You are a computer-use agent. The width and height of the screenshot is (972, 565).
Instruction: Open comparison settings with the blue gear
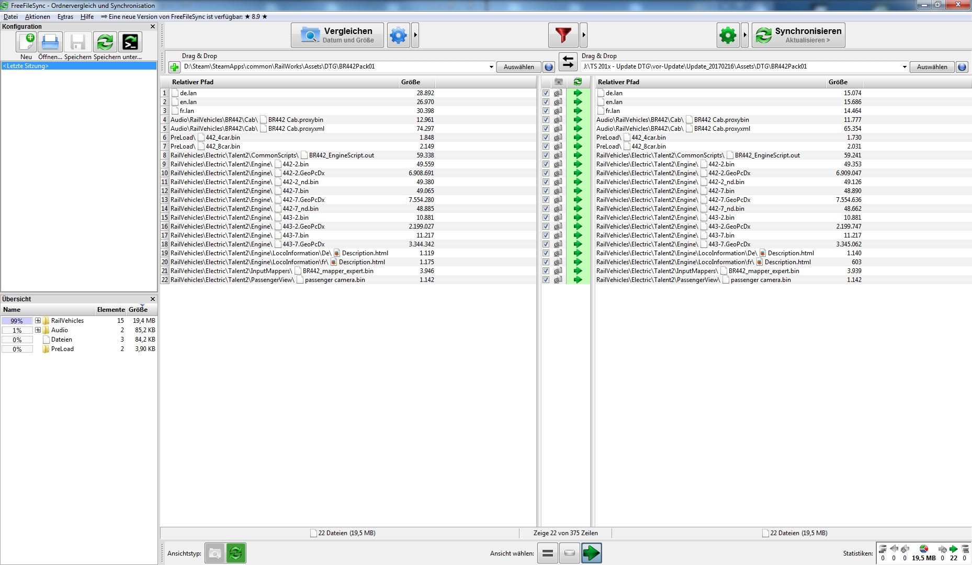point(398,35)
